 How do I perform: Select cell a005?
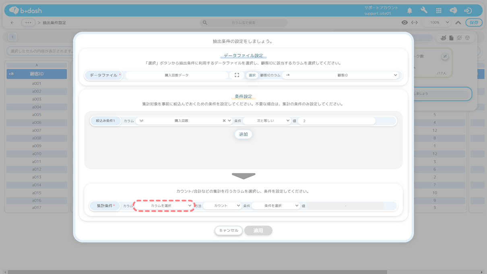pyautogui.click(x=37, y=114)
